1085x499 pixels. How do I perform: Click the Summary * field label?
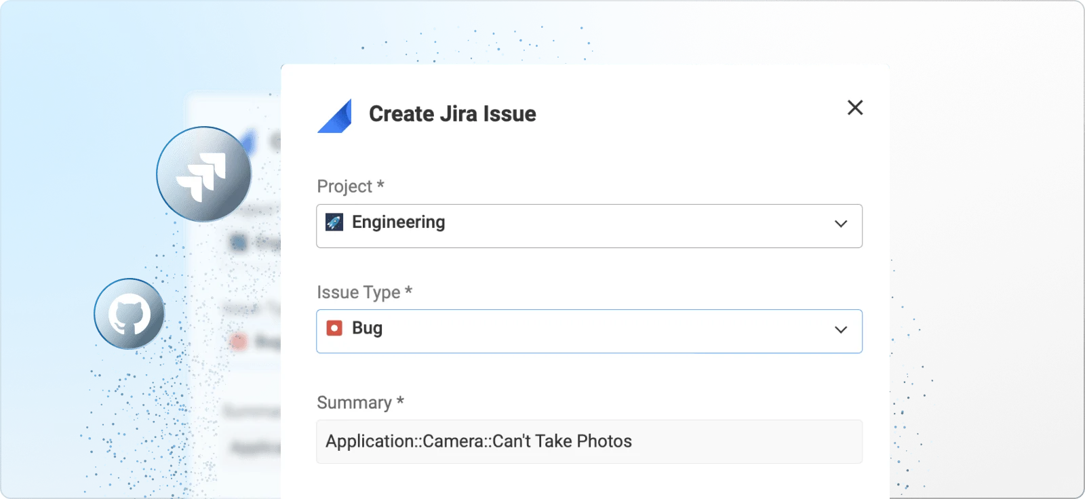click(360, 403)
